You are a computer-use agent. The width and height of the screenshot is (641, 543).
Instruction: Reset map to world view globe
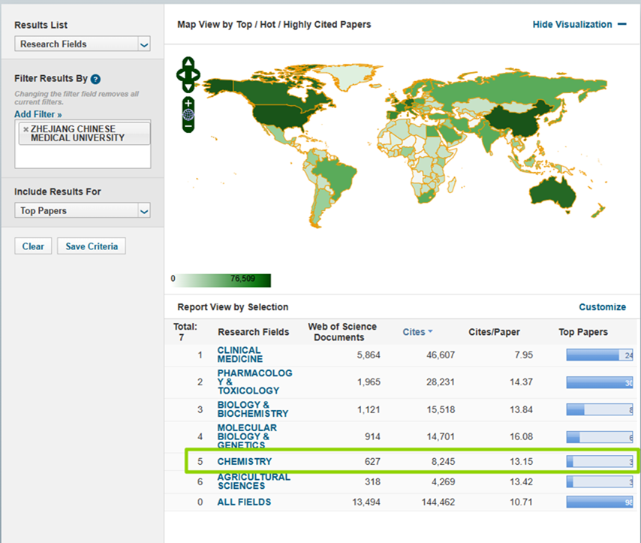(x=188, y=114)
